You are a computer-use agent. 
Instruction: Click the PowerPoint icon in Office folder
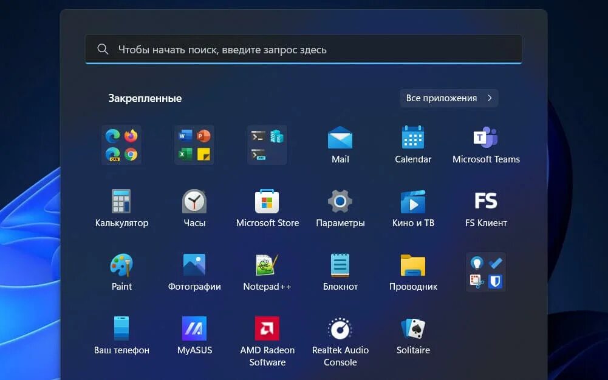[x=203, y=136]
